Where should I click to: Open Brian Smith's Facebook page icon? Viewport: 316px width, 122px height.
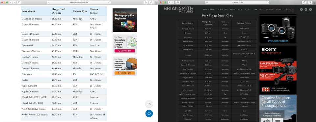pyautogui.click(x=302, y=9)
